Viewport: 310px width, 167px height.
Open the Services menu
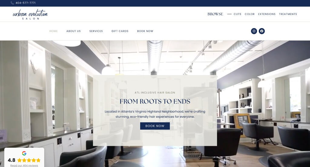96,31
